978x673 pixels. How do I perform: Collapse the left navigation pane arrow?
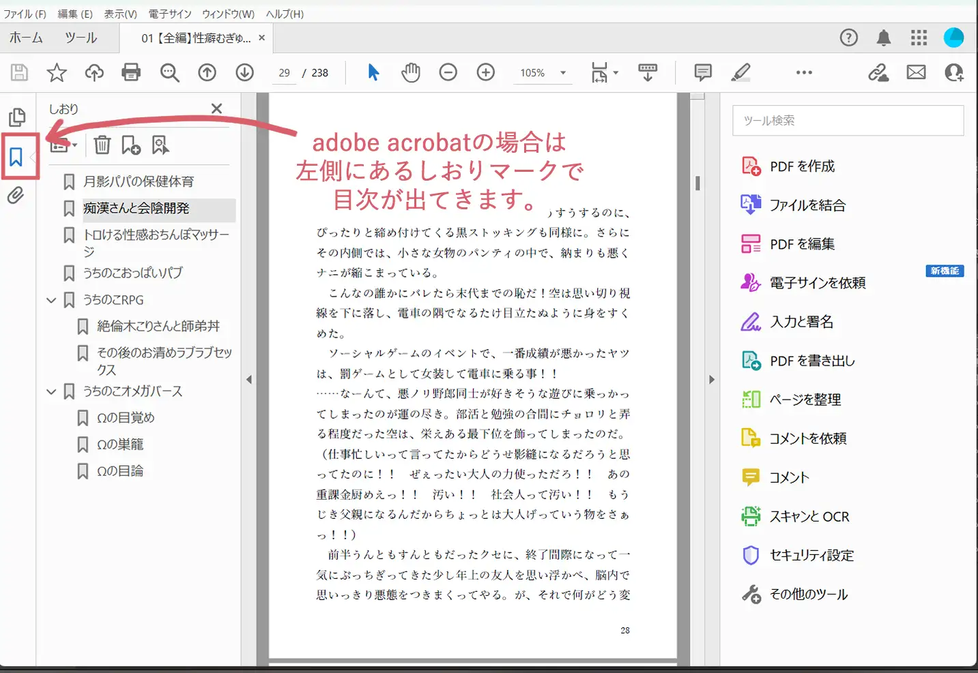coord(249,380)
